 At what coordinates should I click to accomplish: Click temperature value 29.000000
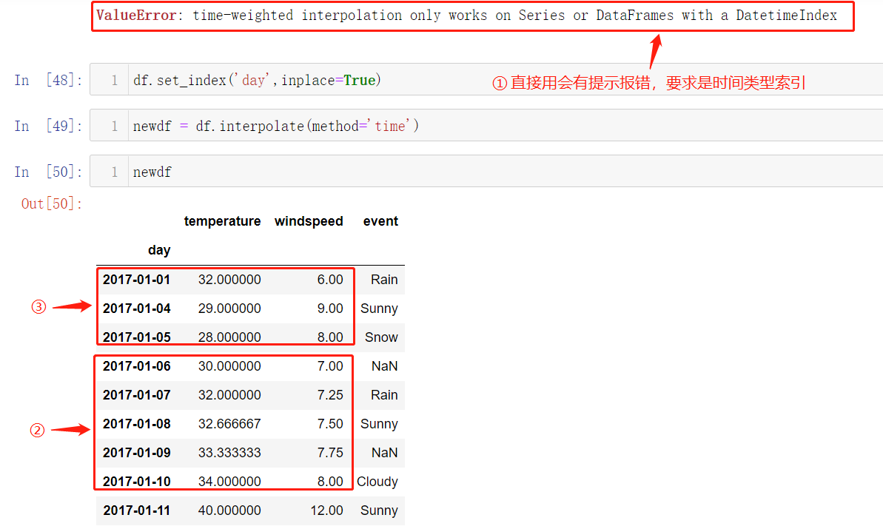(x=229, y=309)
